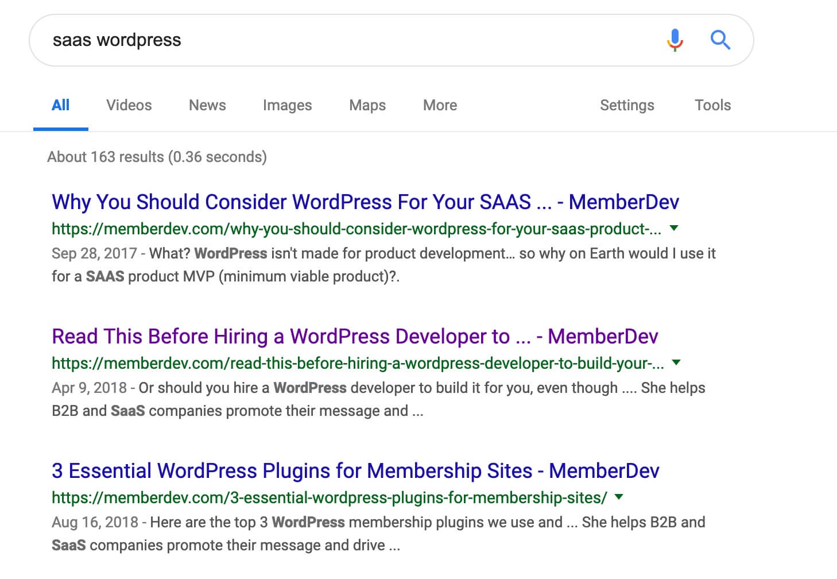Switch to the News tab

tap(207, 105)
